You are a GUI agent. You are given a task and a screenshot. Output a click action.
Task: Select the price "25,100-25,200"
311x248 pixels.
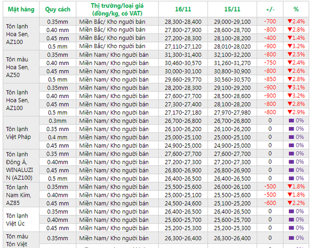point(232,203)
